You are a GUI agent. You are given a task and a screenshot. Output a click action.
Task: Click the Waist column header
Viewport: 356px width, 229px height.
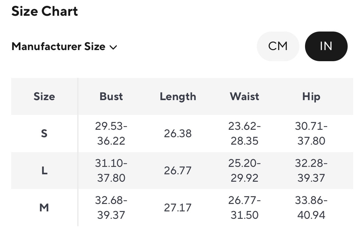244,96
